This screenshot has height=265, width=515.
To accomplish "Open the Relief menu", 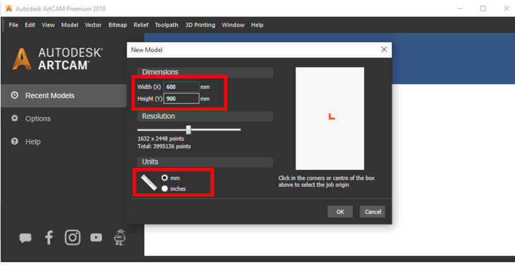I will coord(141,25).
